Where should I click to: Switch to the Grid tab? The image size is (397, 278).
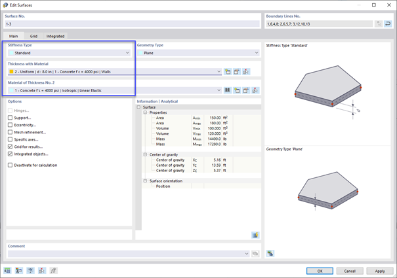[33, 36]
